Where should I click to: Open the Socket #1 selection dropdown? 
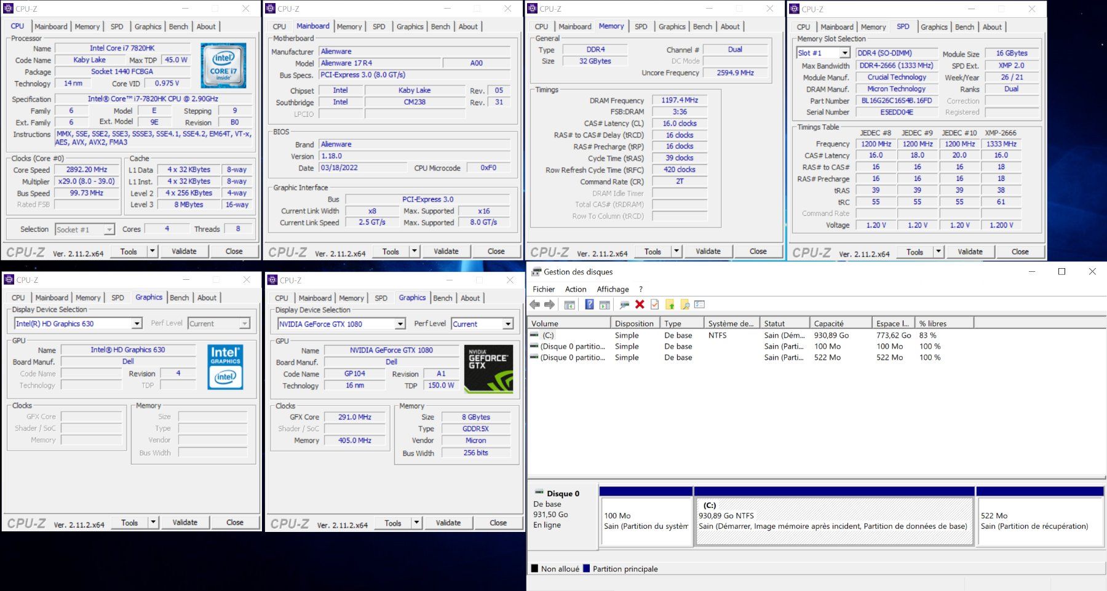(x=109, y=229)
